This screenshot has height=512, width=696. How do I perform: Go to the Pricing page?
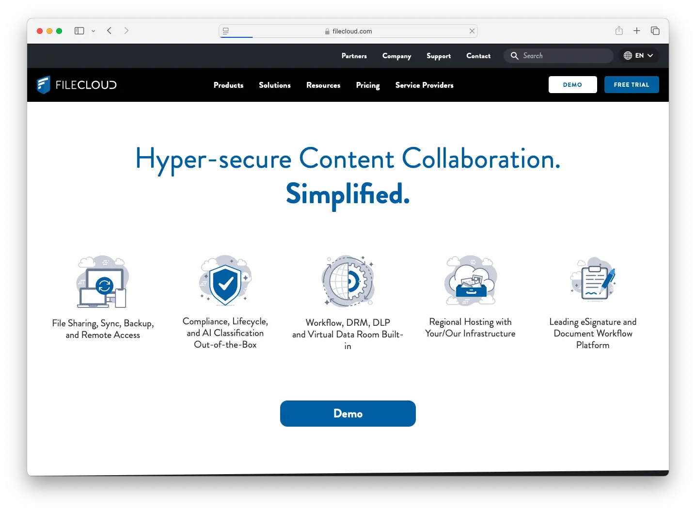click(x=368, y=85)
